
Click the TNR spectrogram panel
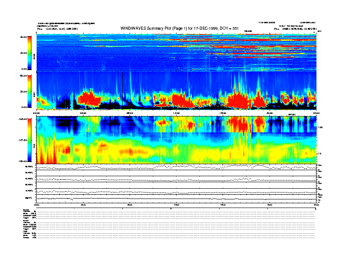pyautogui.click(x=176, y=140)
